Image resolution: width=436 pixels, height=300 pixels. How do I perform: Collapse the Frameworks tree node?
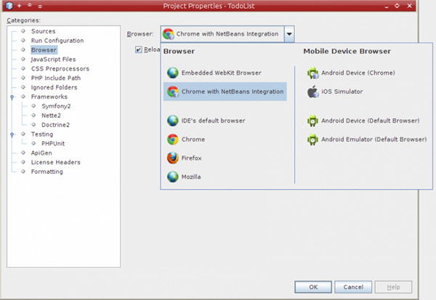(12, 97)
